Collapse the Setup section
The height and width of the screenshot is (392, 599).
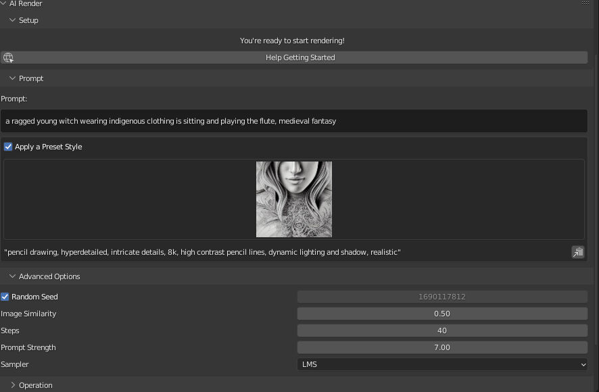pos(13,20)
